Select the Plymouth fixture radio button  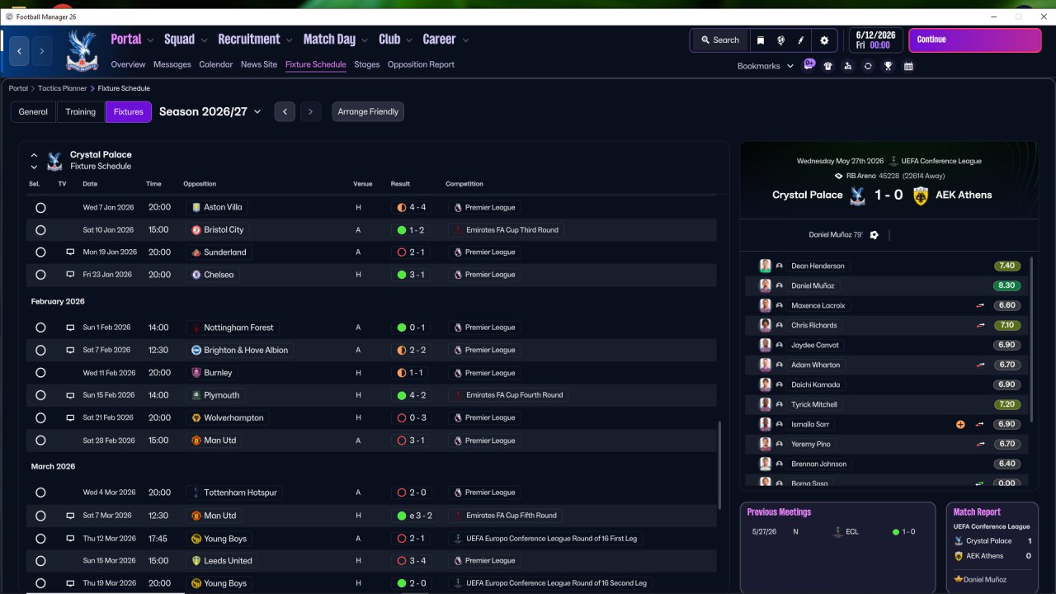click(x=40, y=396)
